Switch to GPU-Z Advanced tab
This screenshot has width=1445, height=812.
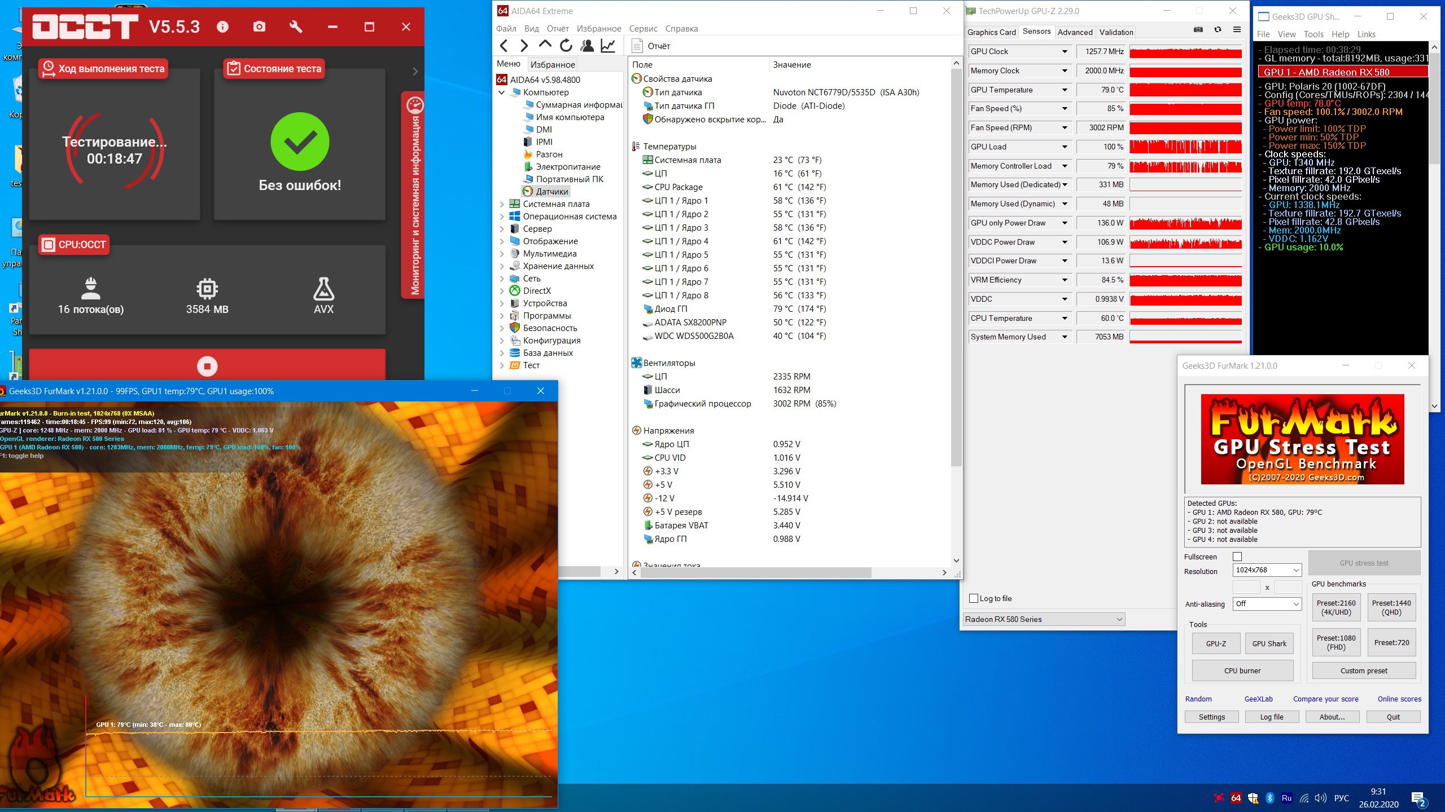click(1075, 32)
